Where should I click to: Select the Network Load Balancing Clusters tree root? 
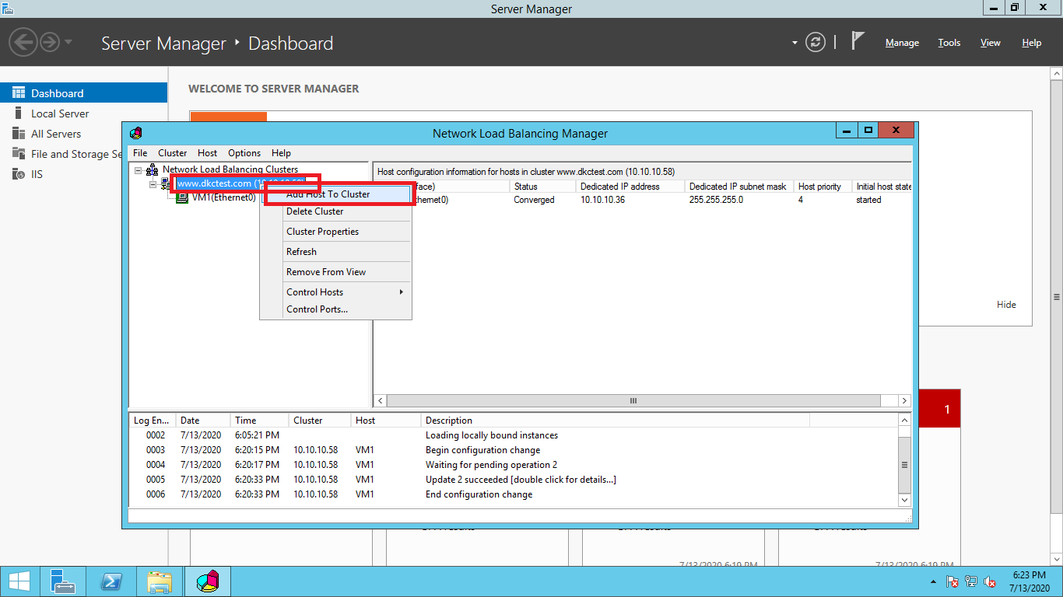click(x=230, y=169)
